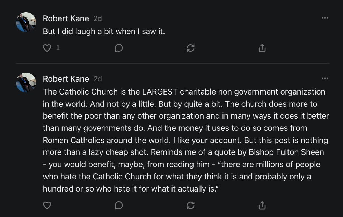Click the avatar beside the 'I did laugh' comment
343x217 pixels.
[26, 22]
